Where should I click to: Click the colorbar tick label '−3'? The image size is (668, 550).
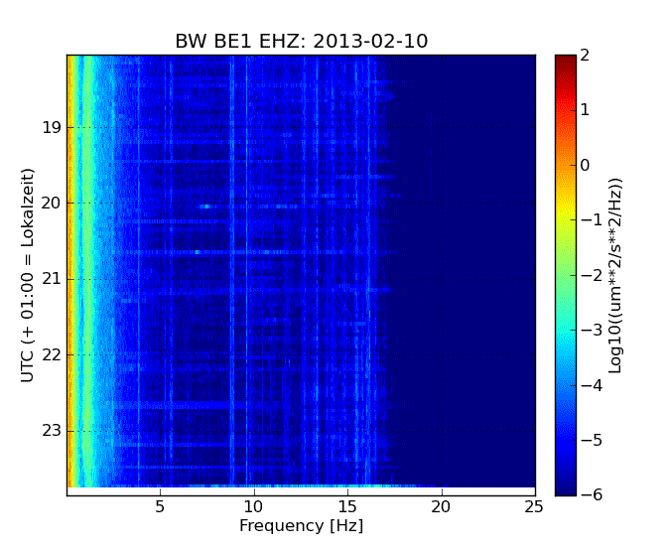592,331
